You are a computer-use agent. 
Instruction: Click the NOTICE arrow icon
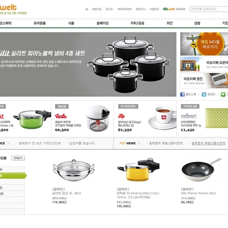click(9, 143)
